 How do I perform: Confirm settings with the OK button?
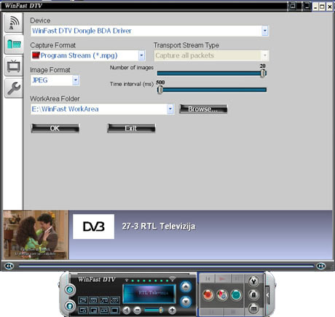pos(55,128)
